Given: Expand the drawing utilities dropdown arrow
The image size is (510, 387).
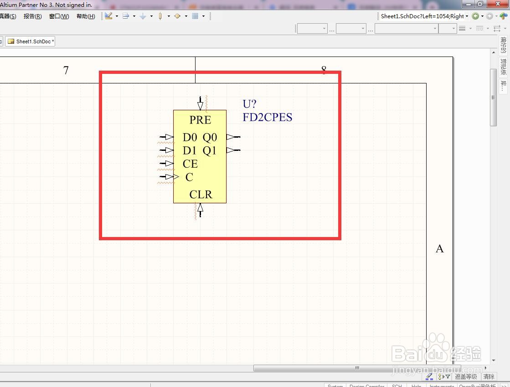Looking at the screenshot, I should point(117,16).
